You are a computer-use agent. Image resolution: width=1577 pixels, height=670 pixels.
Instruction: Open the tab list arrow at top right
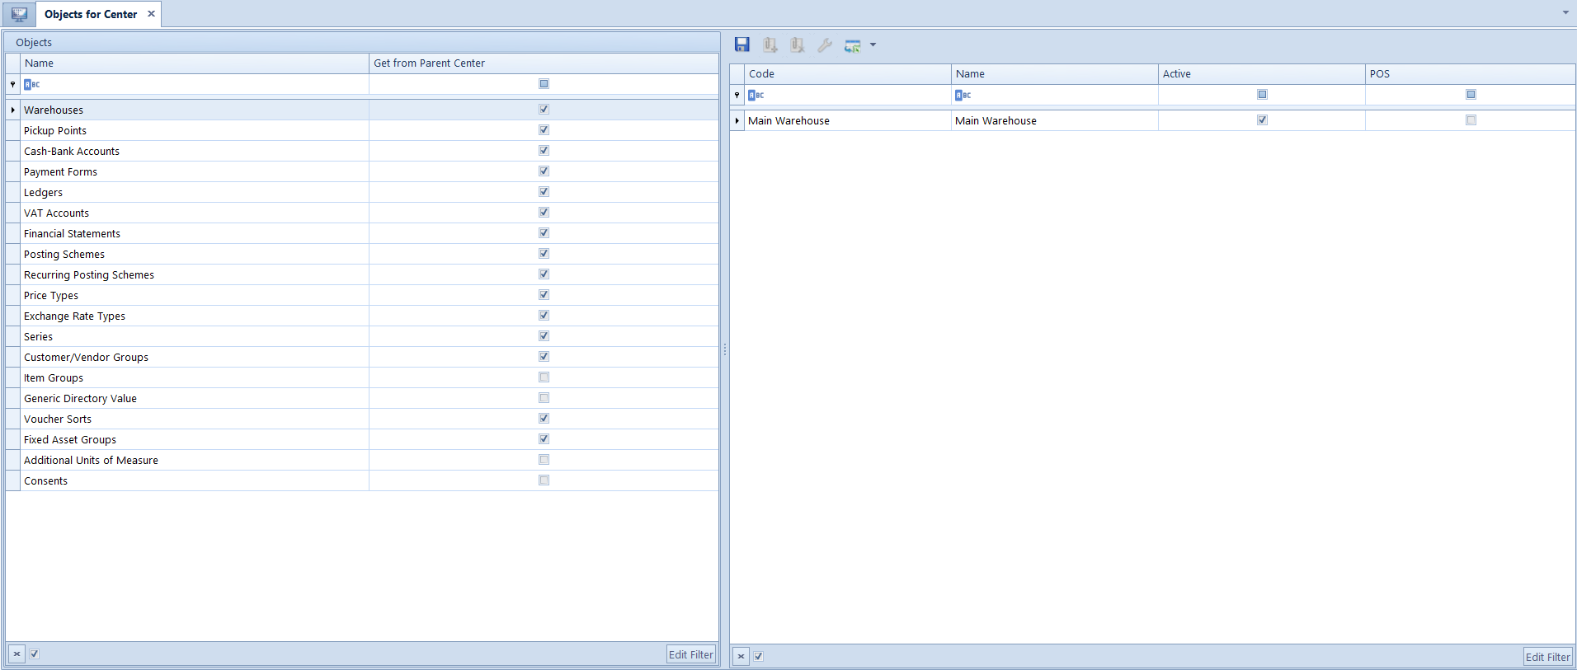click(x=1565, y=12)
